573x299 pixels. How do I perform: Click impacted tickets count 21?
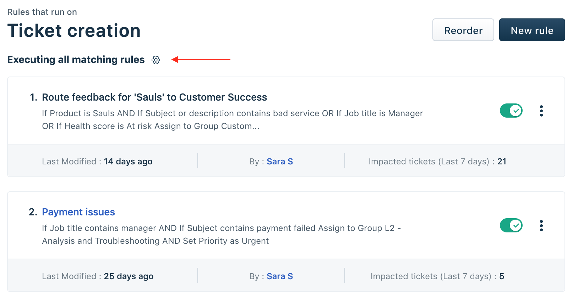pyautogui.click(x=502, y=162)
